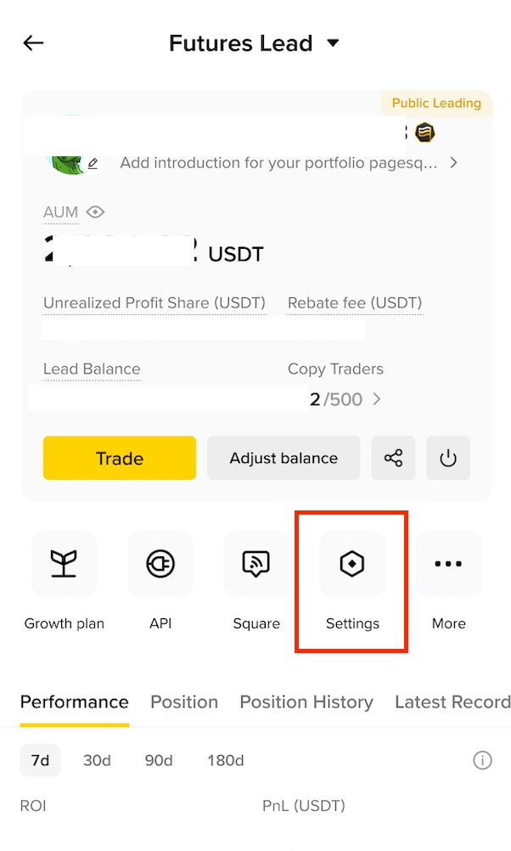This screenshot has height=851, width=511.
Task: Open the Futures Lead dropdown arrow
Action: [x=333, y=42]
